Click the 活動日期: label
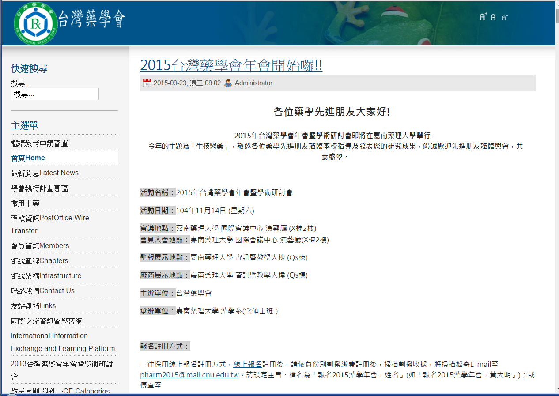Image resolution: width=559 pixels, height=396 pixels. [158, 211]
